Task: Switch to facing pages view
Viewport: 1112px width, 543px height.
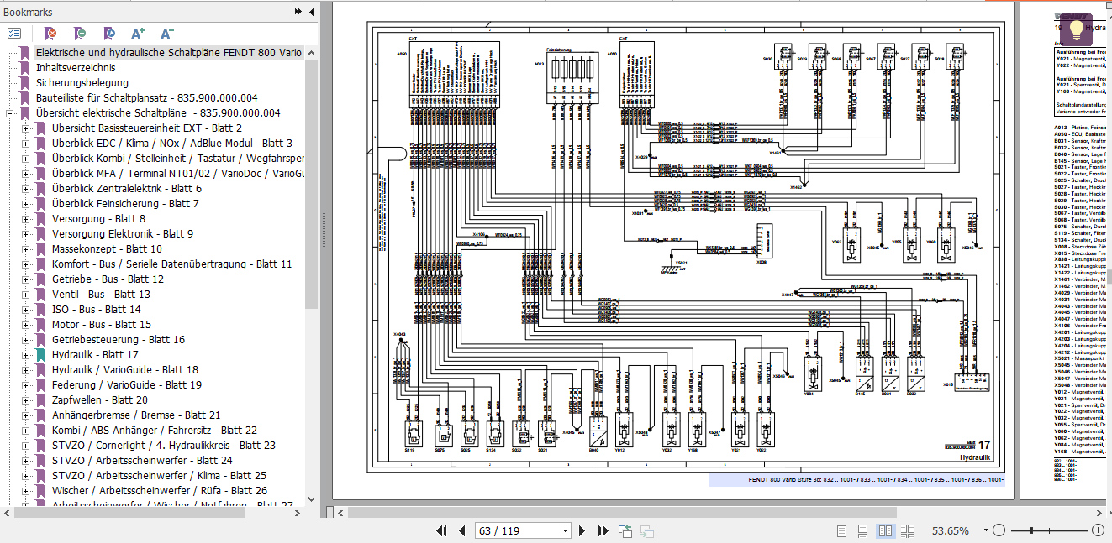Action: 885,530
